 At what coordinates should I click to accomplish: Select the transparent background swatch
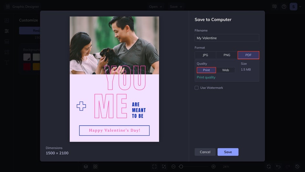[x=27, y=57]
